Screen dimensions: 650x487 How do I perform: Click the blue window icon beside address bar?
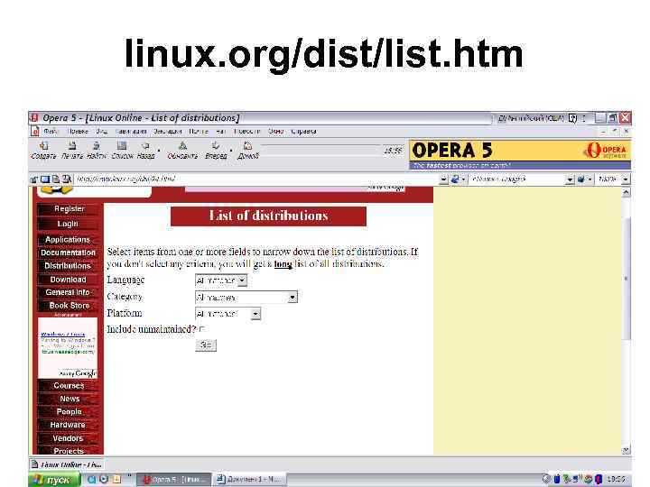tap(45, 179)
